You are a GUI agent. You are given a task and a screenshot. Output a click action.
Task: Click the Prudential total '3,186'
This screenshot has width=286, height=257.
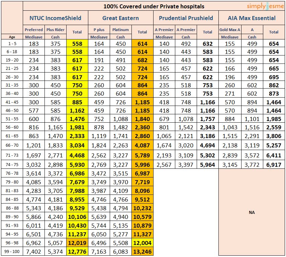tap(208, 136)
